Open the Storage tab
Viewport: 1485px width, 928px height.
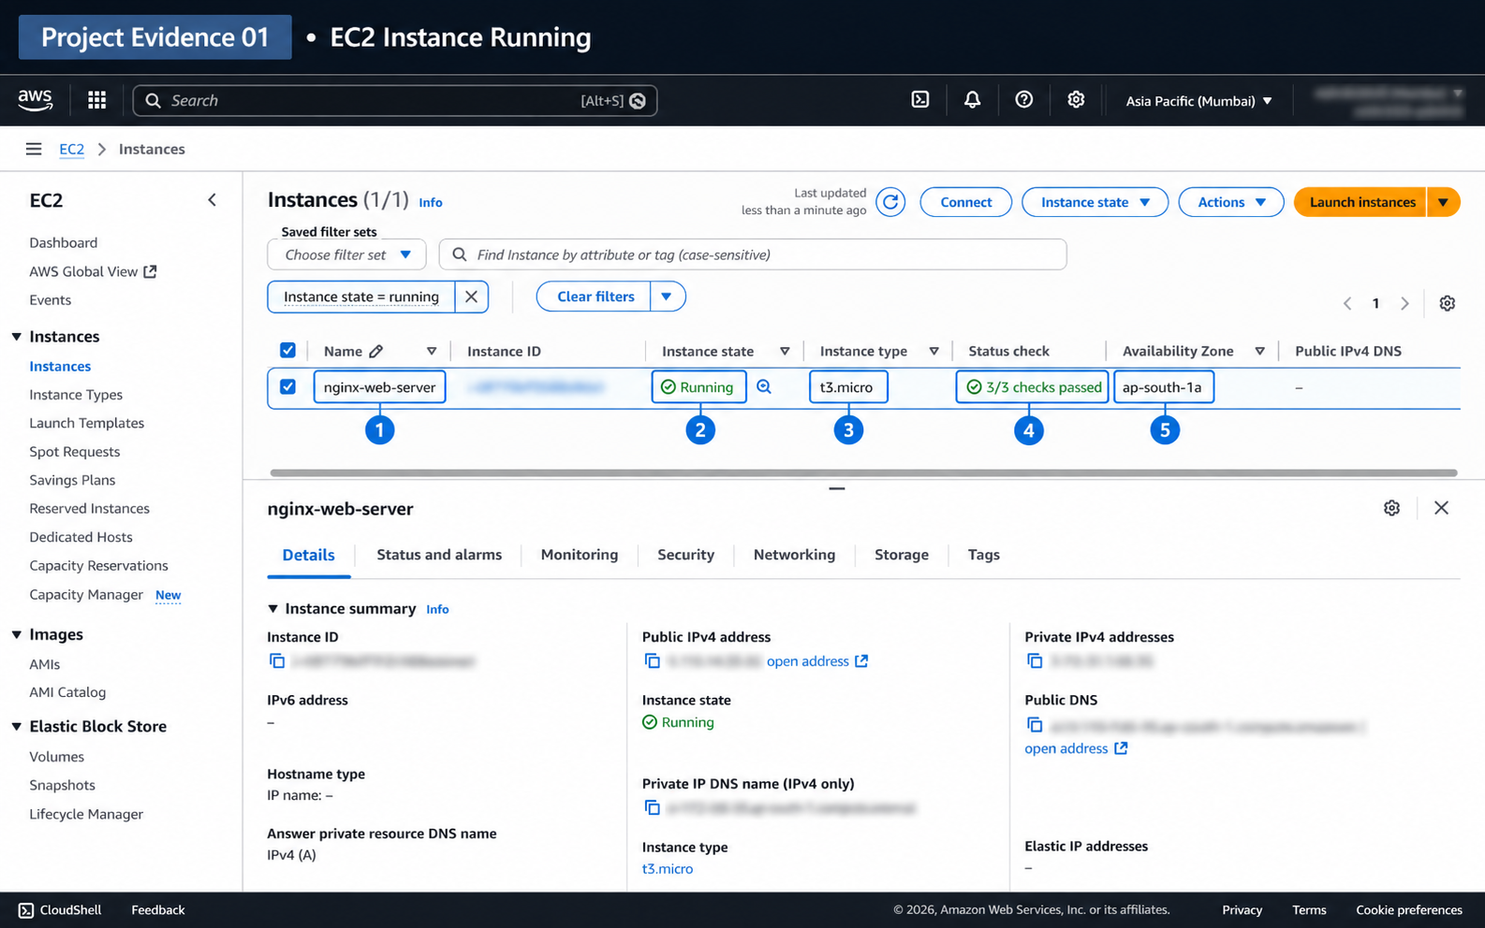click(x=902, y=555)
